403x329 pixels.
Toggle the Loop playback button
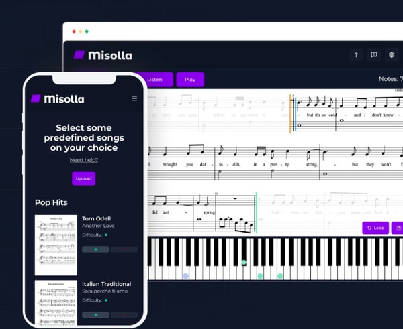pyautogui.click(x=375, y=228)
